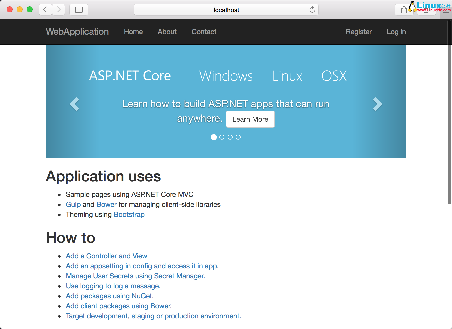Toggle the Safari sidebar panel
Image resolution: width=452 pixels, height=329 pixels.
pyautogui.click(x=79, y=10)
